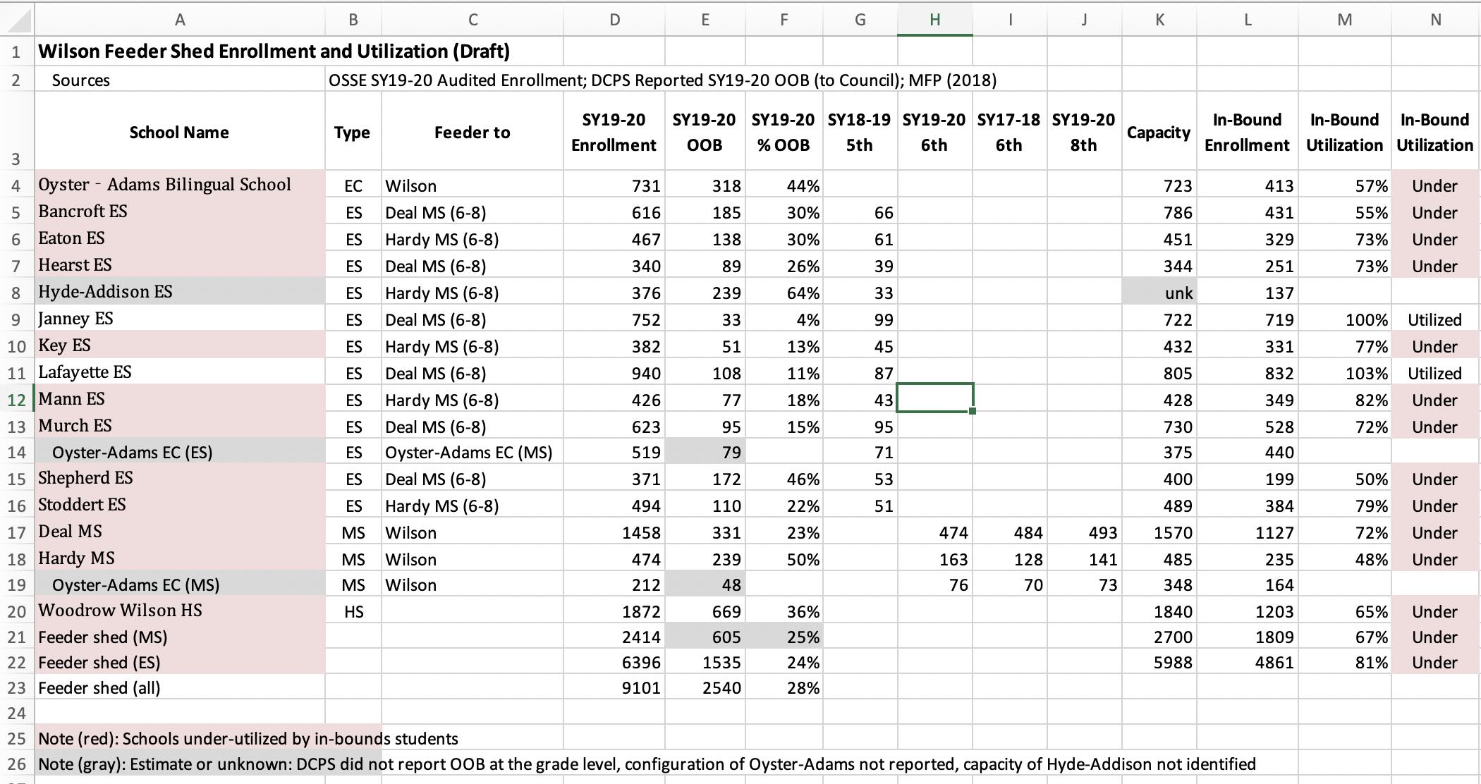This screenshot has height=784, width=1481.
Task: Click the Capacity column header cell
Action: 1158,132
